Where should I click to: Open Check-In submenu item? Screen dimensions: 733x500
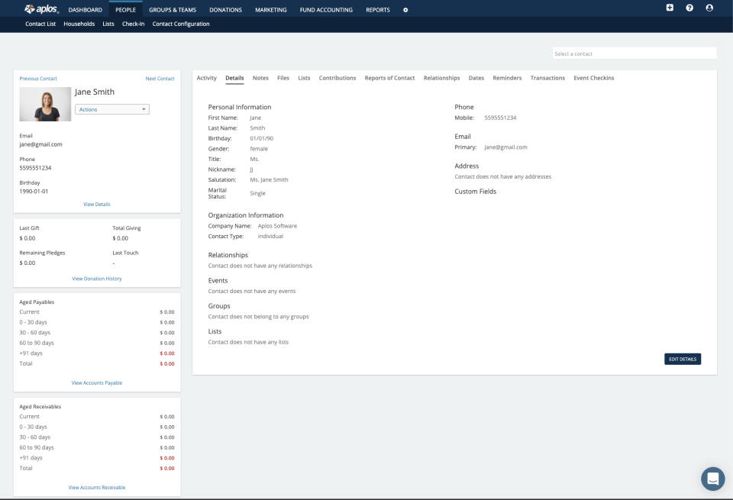coord(133,24)
